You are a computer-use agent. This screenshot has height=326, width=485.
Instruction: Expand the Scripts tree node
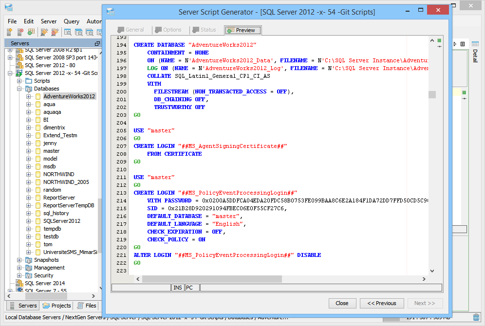[x=19, y=81]
